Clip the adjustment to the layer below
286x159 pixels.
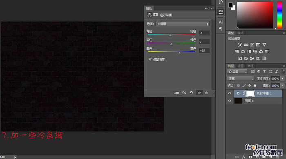pos(177,93)
